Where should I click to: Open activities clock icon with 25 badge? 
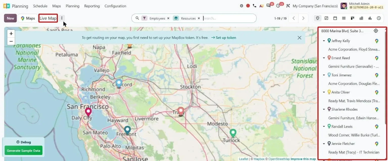click(x=279, y=6)
